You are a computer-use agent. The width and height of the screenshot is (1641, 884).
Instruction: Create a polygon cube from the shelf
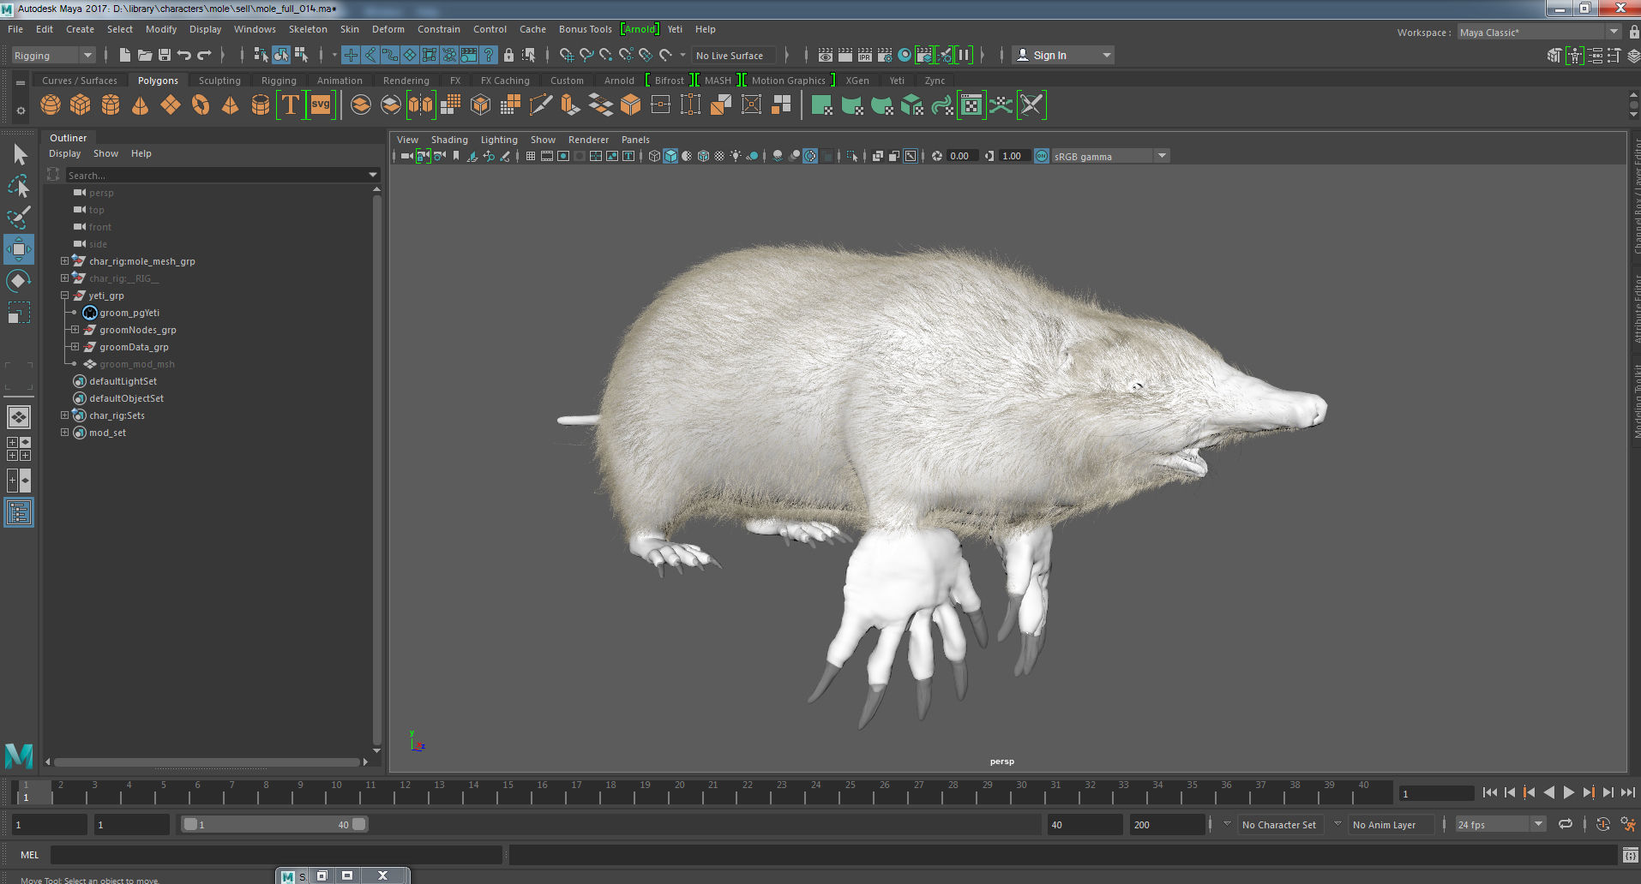tap(81, 105)
